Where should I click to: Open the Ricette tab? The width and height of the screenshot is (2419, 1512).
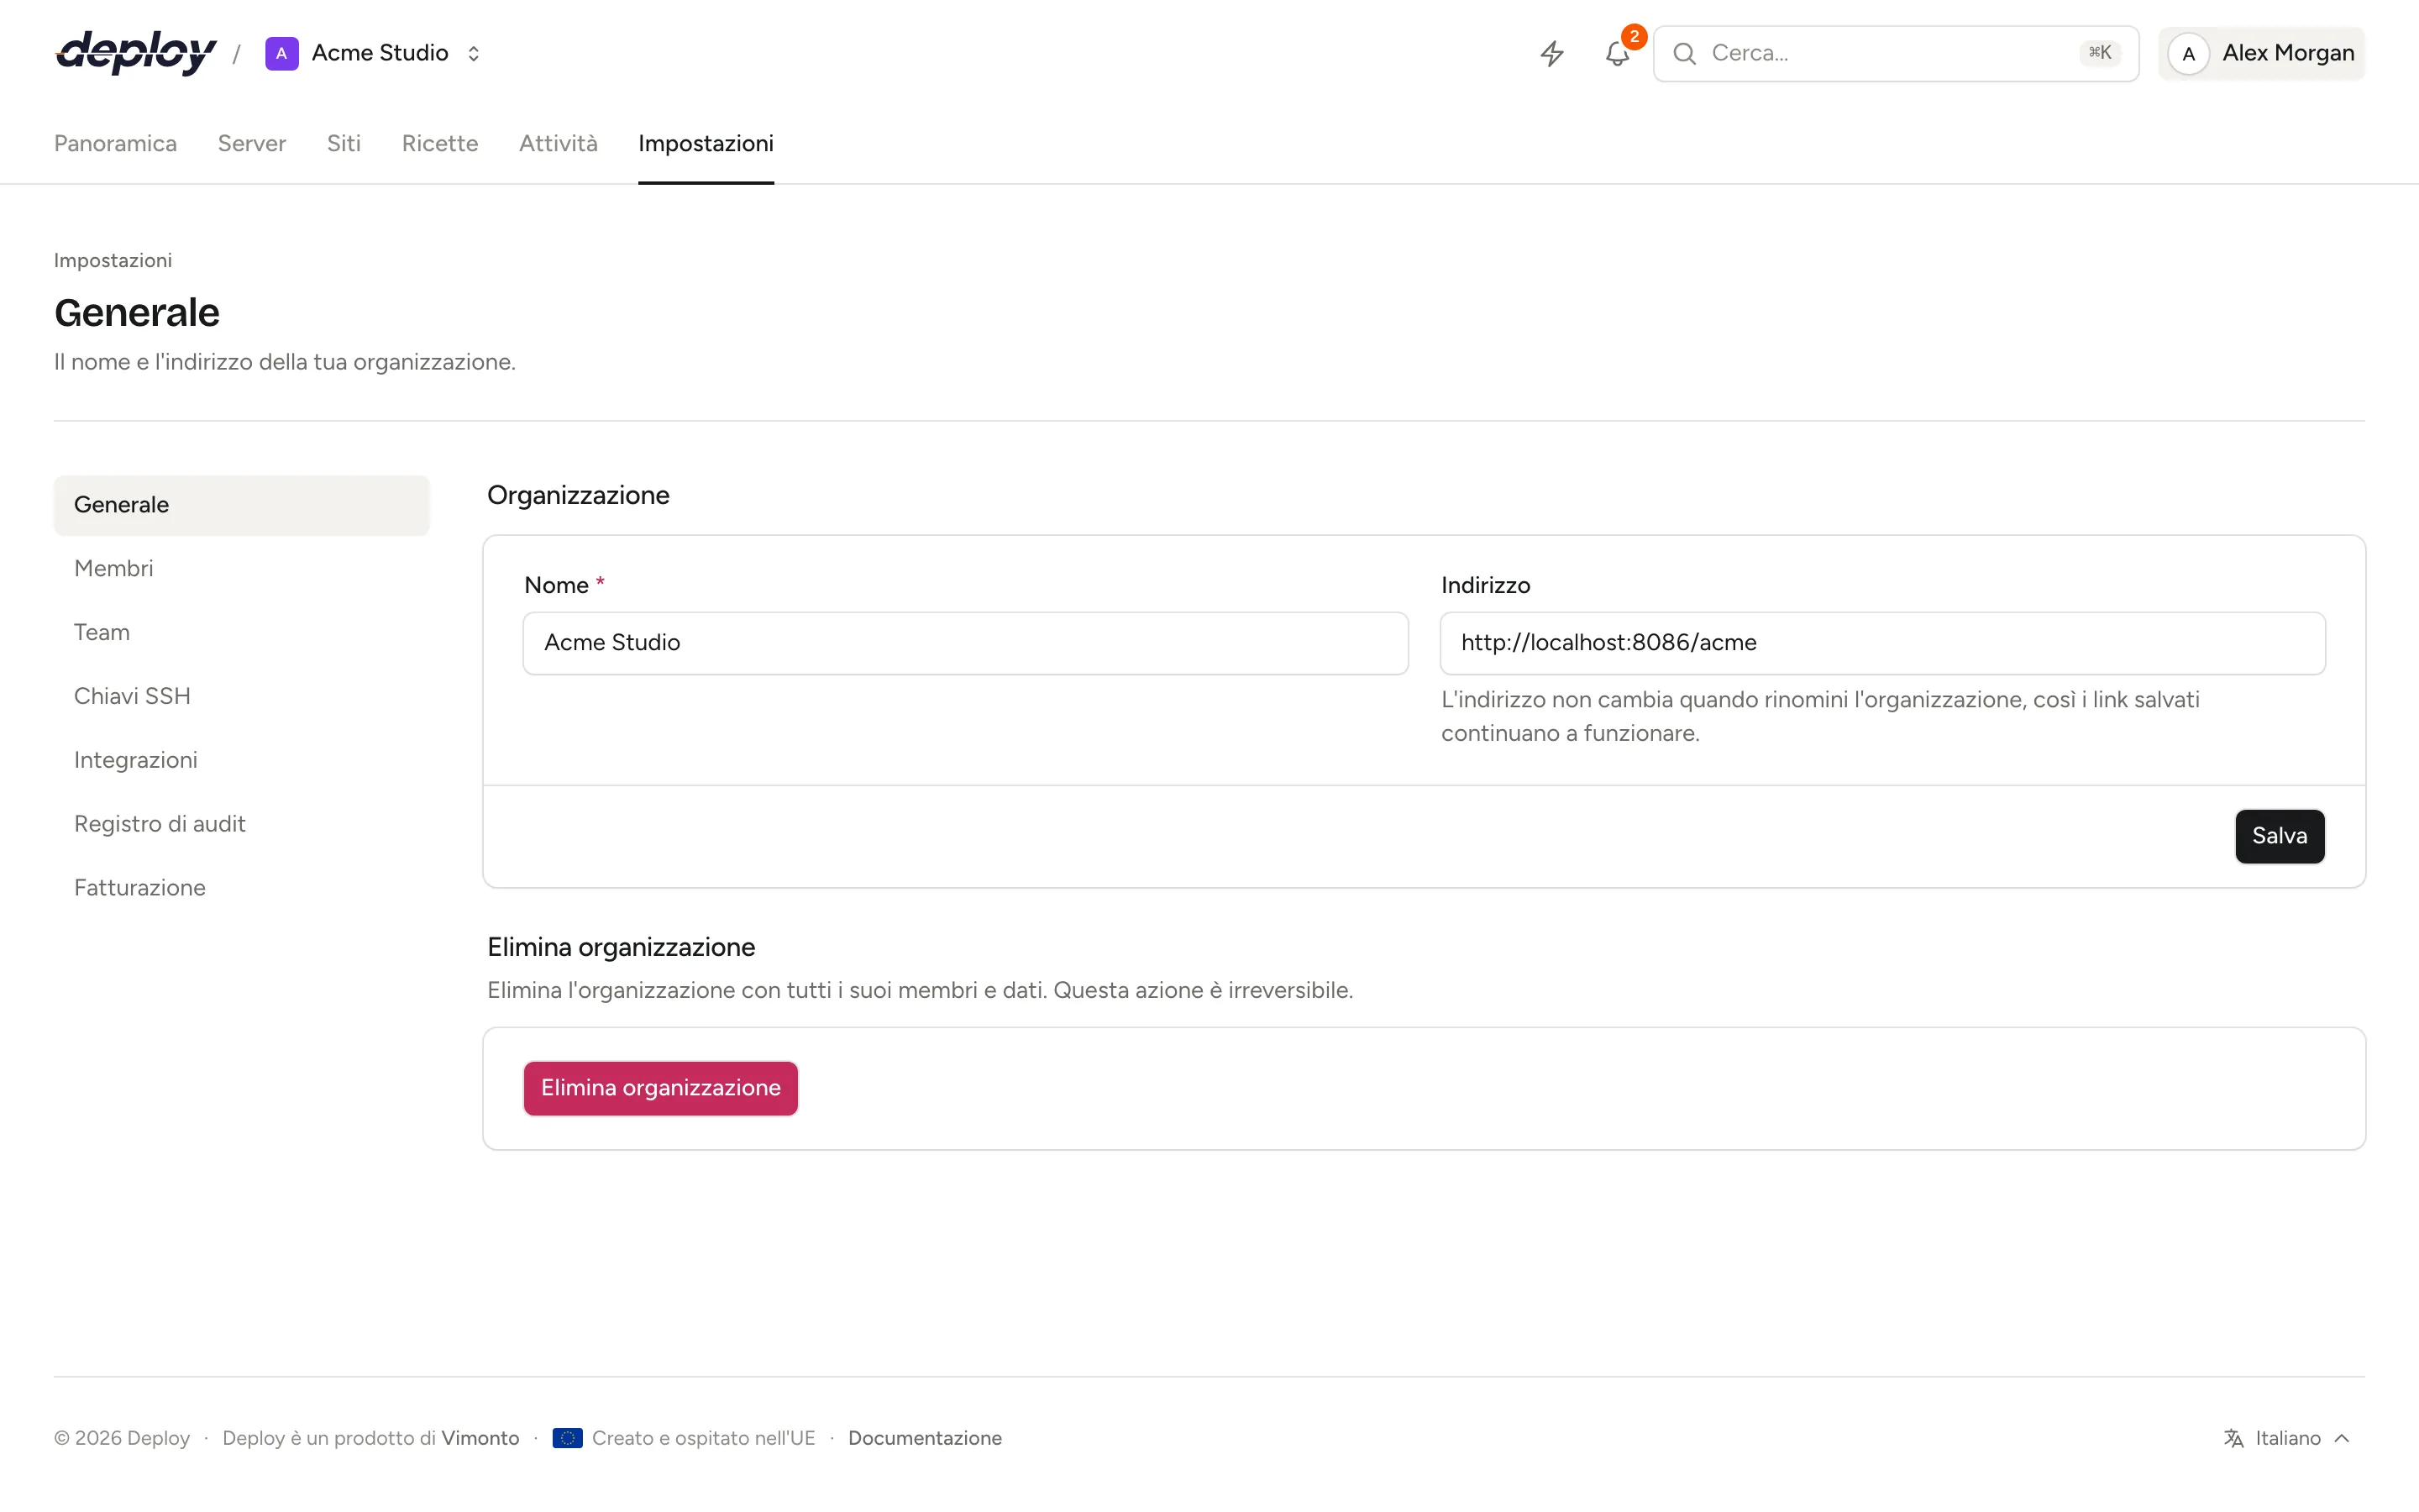point(440,143)
